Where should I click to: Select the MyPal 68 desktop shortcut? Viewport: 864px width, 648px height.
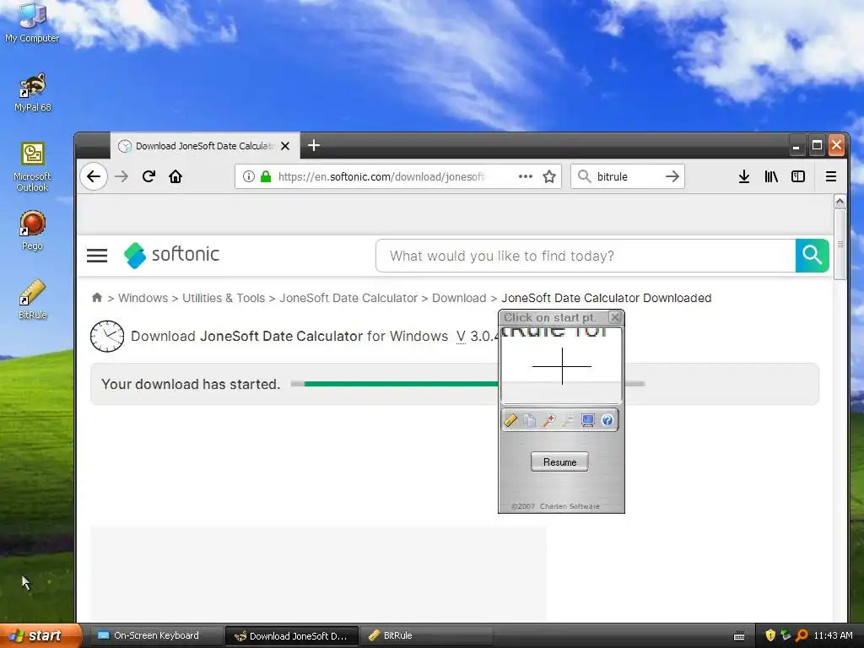coord(33,93)
